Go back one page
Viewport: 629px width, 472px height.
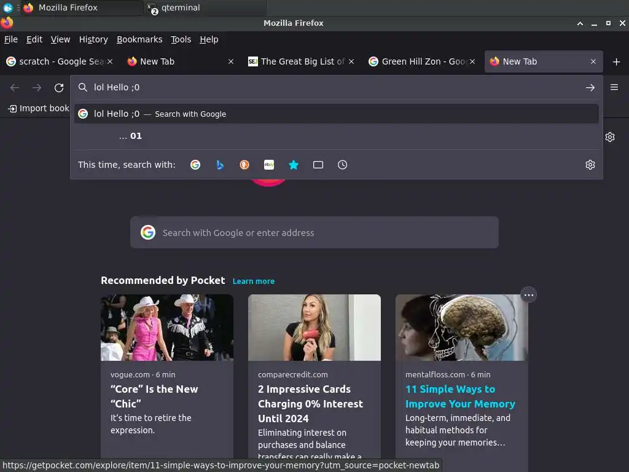15,87
